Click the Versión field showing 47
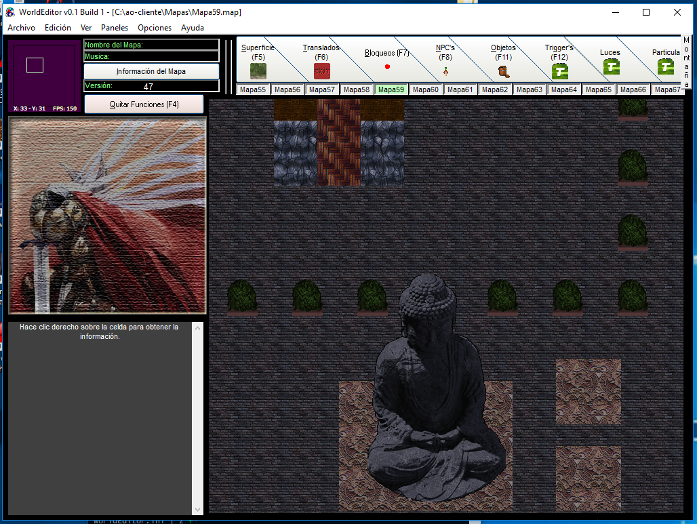 [151, 86]
